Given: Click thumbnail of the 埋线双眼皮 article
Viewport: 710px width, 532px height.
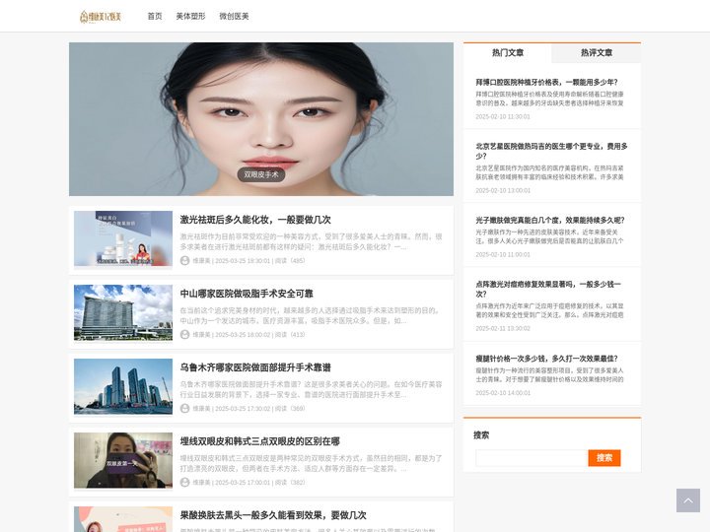Looking at the screenshot, I should 123,460.
